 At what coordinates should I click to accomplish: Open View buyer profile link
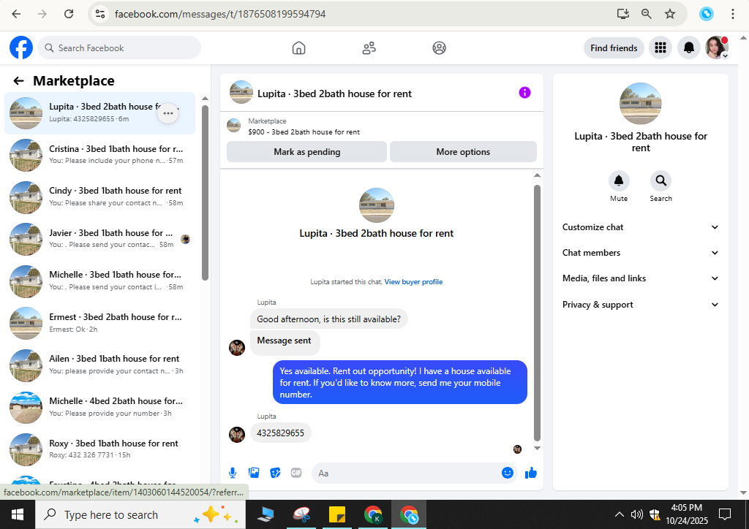click(413, 282)
